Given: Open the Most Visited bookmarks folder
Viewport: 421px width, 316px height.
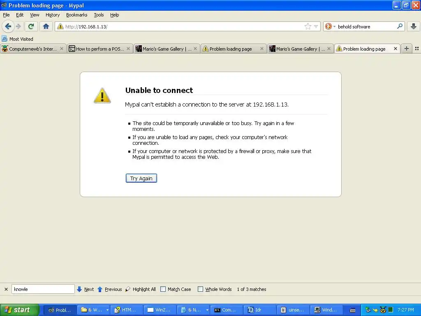Looking at the screenshot, I should 17,39.
